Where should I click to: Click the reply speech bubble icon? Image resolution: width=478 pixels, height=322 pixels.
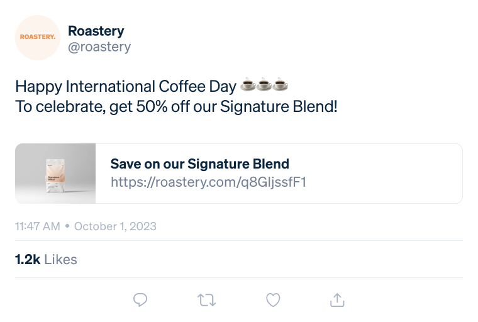click(x=140, y=300)
